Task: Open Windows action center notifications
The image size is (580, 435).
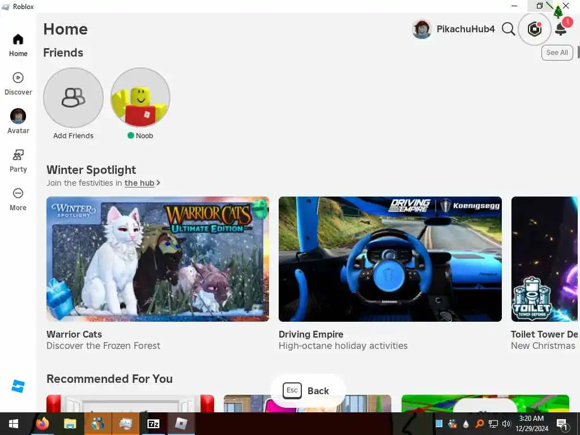Action: coord(562,424)
